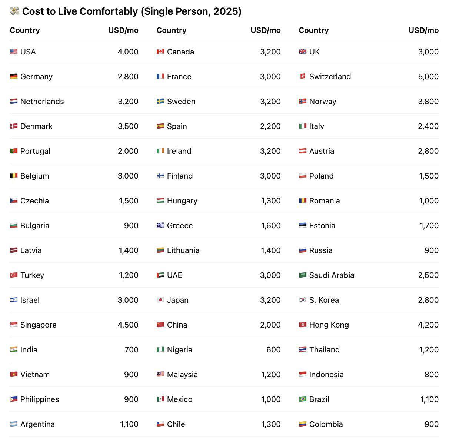Click the Netherlands country name
Image resolution: width=449 pixels, height=438 pixels.
[x=42, y=101]
